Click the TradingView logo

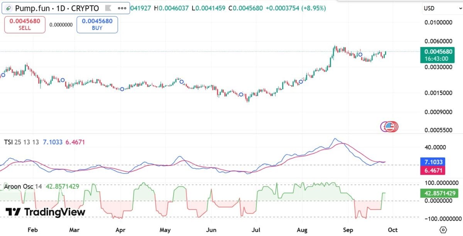tap(45, 212)
